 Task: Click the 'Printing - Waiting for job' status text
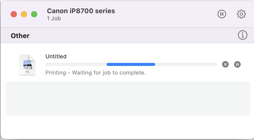click(x=95, y=73)
